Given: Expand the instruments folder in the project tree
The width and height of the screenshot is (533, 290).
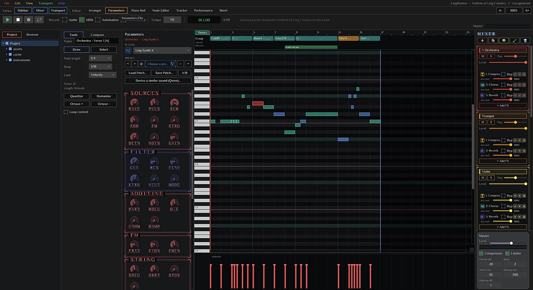Looking at the screenshot, I should [6, 60].
